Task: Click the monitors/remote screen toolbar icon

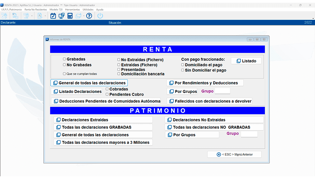Action: pyautogui.click(x=61, y=16)
